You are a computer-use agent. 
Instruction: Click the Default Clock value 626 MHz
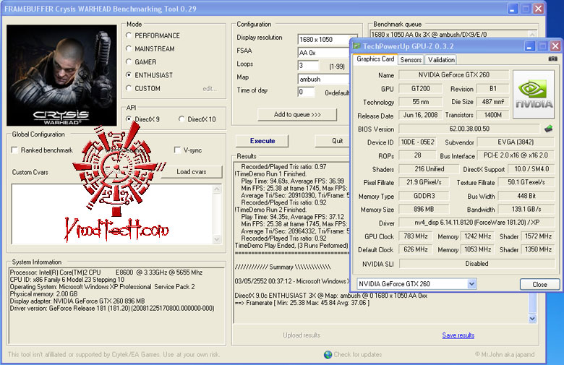[416, 249]
